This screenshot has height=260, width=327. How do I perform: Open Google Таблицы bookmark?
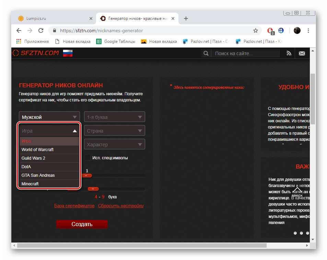point(116,41)
